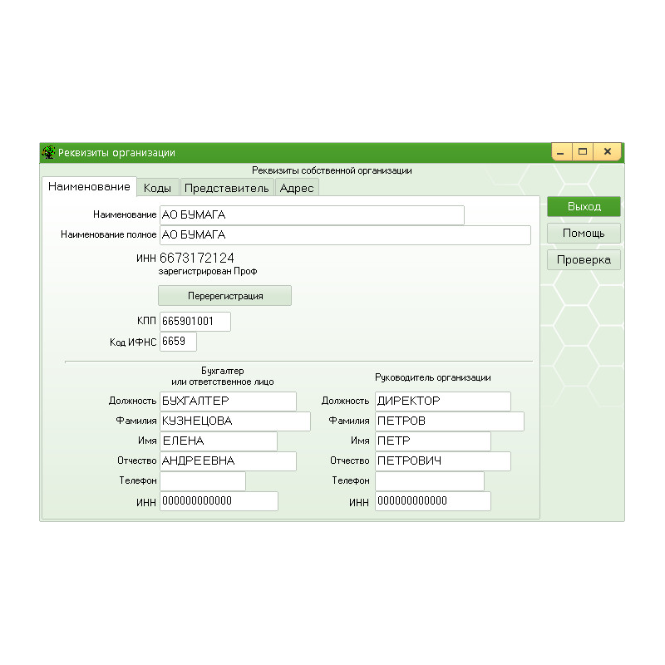Focus the КПП input field

[195, 322]
